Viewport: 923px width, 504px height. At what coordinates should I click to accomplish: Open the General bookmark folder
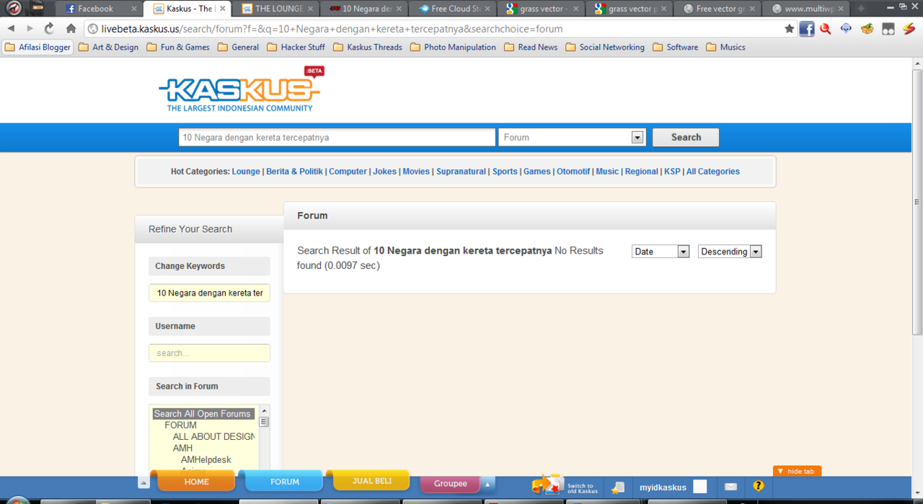coord(238,47)
